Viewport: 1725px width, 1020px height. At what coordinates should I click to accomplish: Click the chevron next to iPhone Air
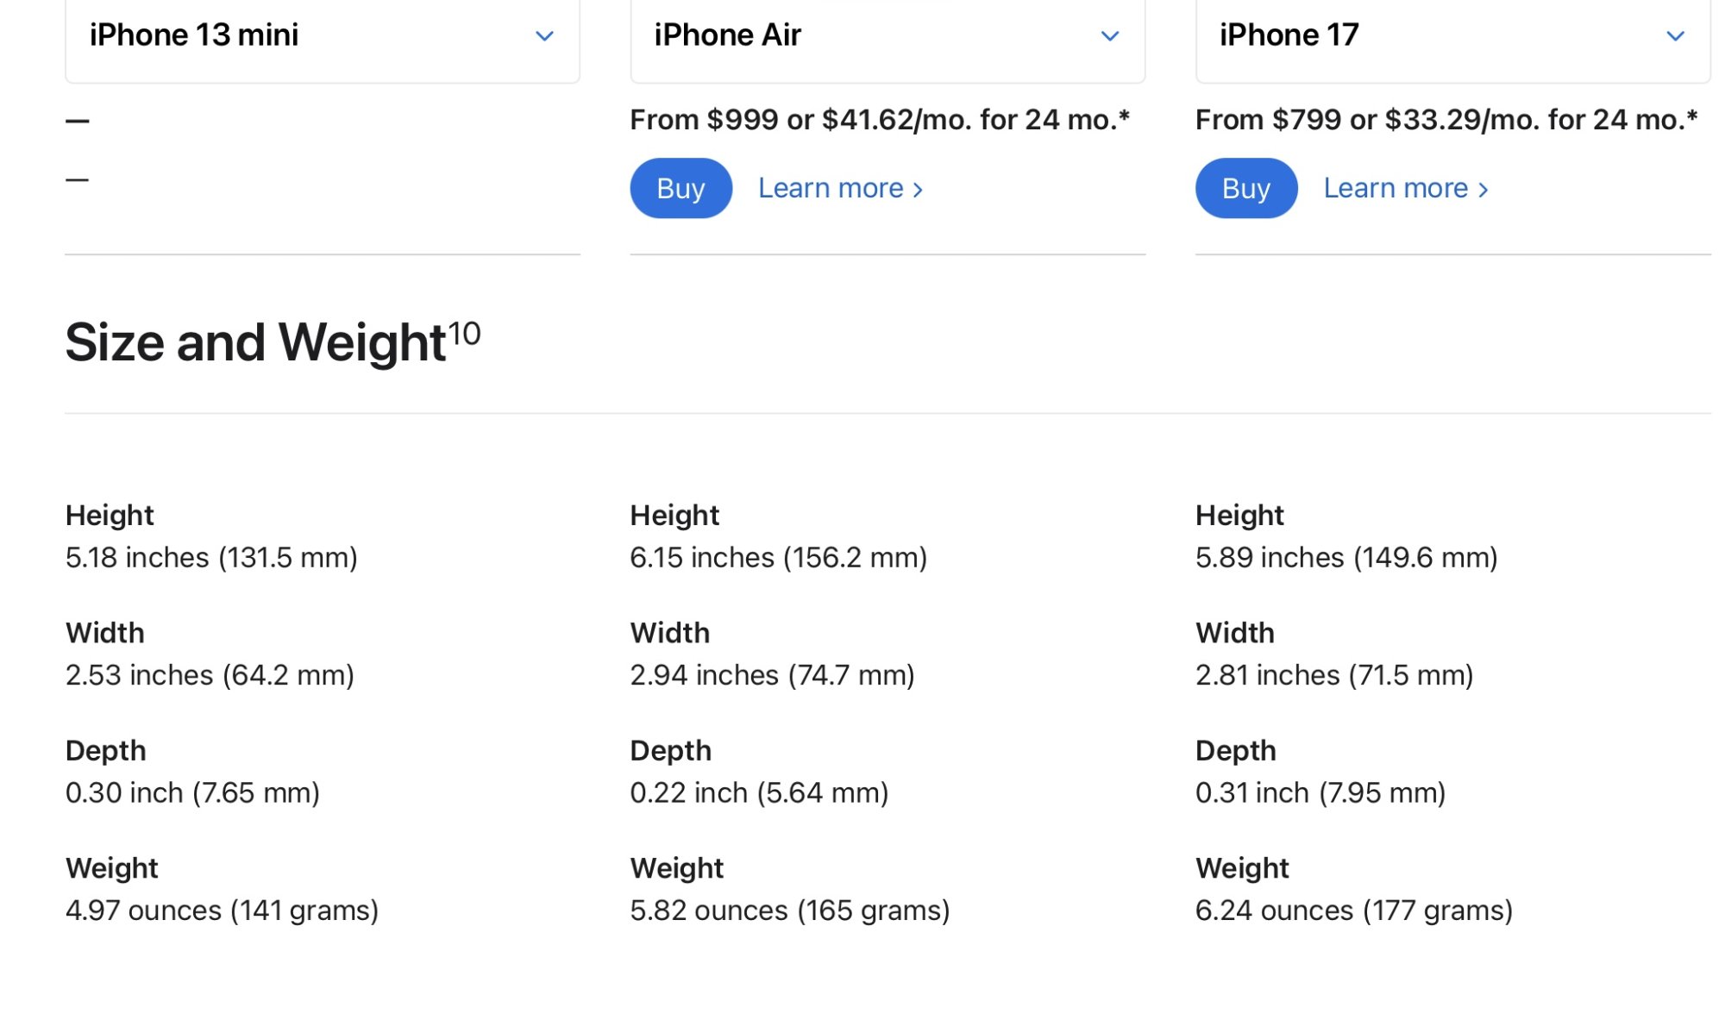[x=1110, y=36]
